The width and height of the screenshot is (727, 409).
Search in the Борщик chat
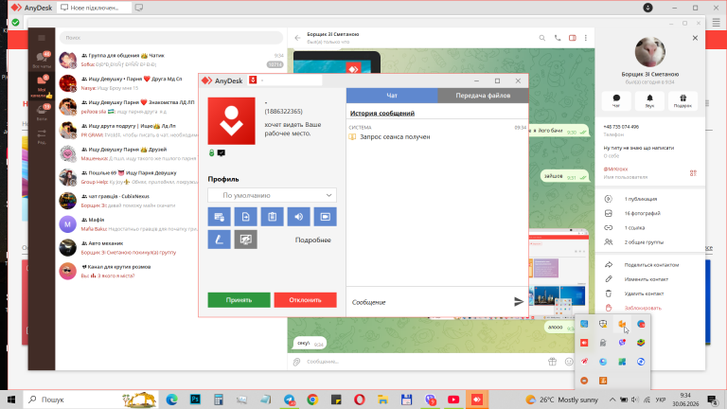point(542,38)
